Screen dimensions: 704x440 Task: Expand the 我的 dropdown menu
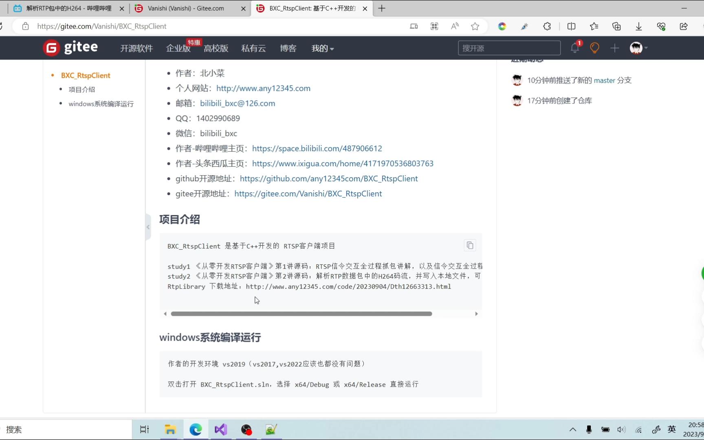point(322,48)
